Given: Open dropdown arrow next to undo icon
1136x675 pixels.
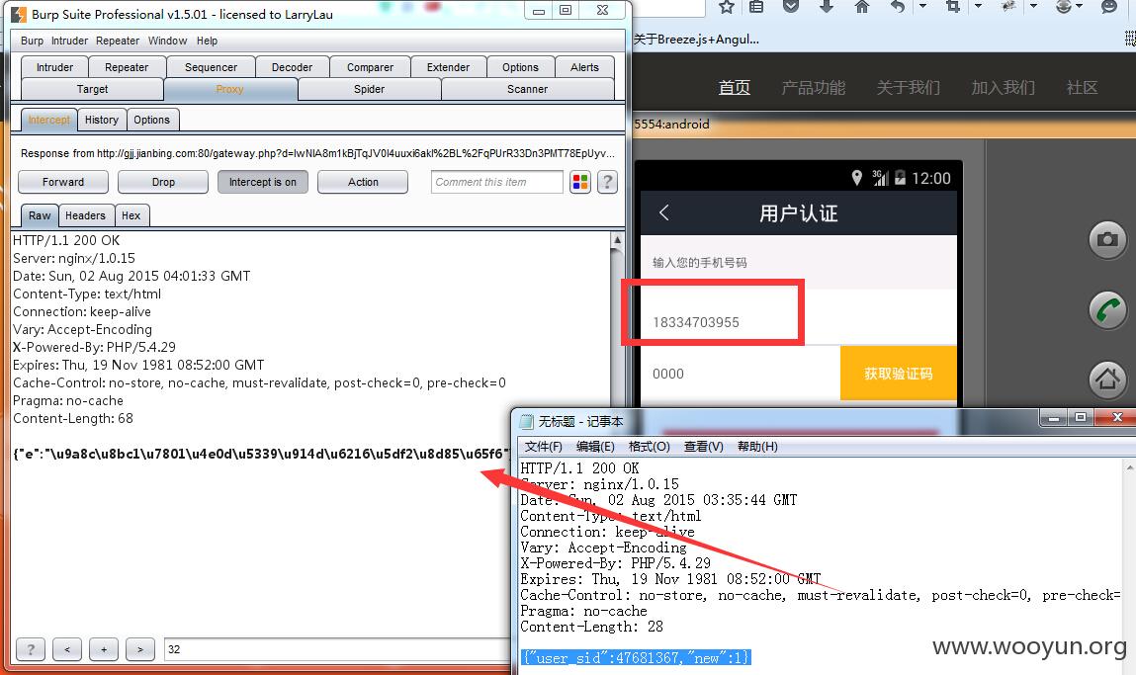Looking at the screenshot, I should pos(922,7).
